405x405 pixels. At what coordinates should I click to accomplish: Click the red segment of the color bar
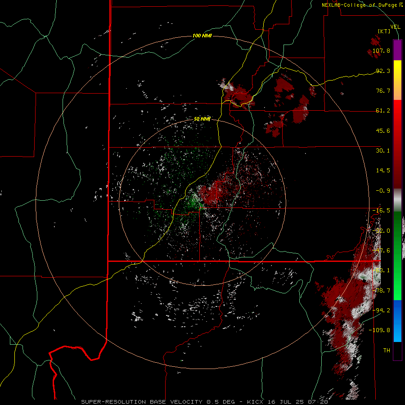click(x=397, y=144)
